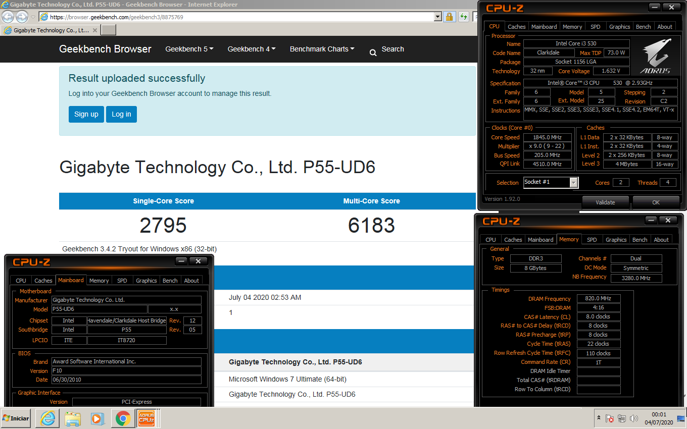This screenshot has height=429, width=687.
Task: Open Graphics tab in CPU-Z Memory window
Action: (x=616, y=240)
